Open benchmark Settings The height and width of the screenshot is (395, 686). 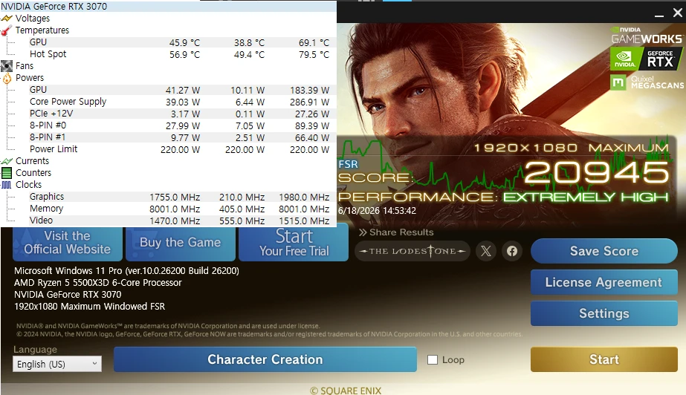pos(604,313)
